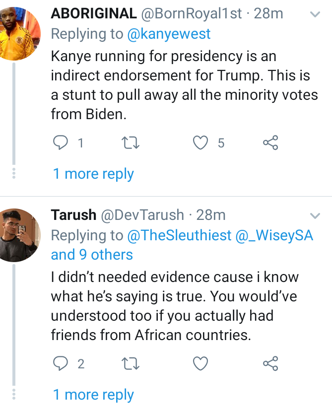Expand '1 more reply' under Tarush's tweet
Image resolution: width=332 pixels, height=416 pixels.
click(93, 395)
